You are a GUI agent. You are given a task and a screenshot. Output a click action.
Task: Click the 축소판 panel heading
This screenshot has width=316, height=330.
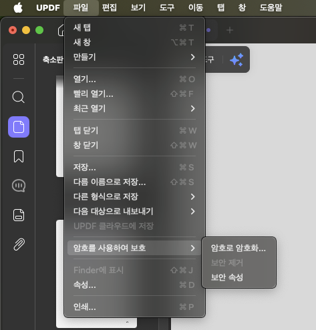[53, 59]
